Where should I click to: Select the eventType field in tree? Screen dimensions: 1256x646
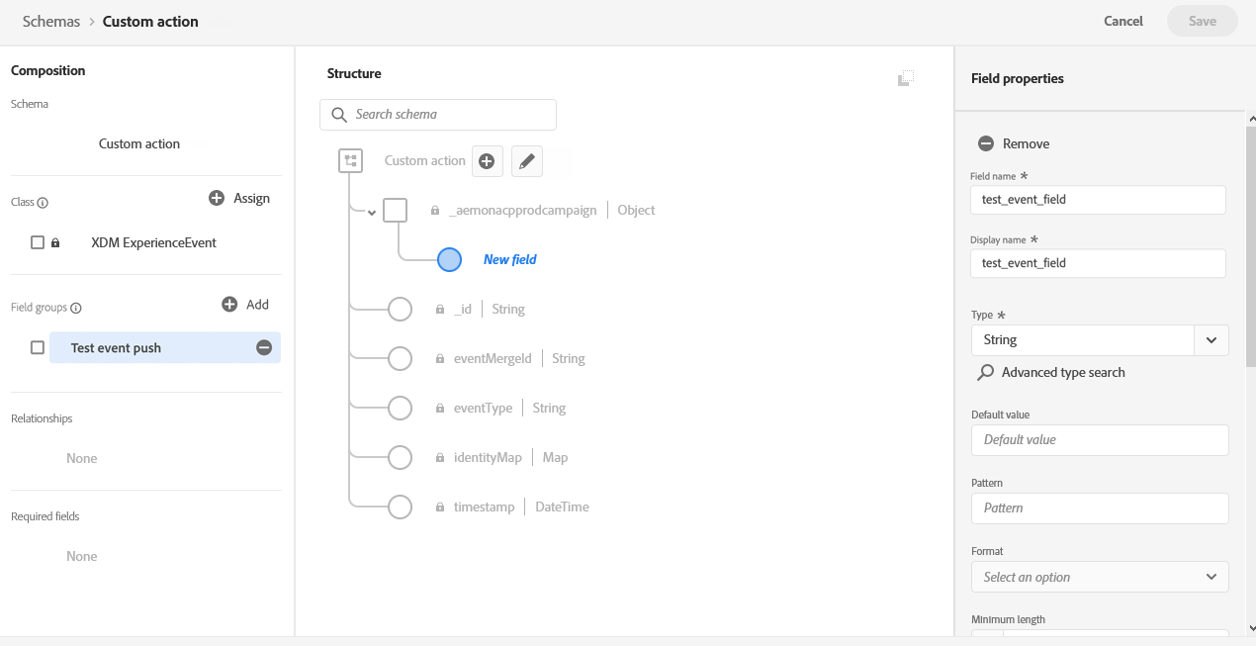click(484, 408)
